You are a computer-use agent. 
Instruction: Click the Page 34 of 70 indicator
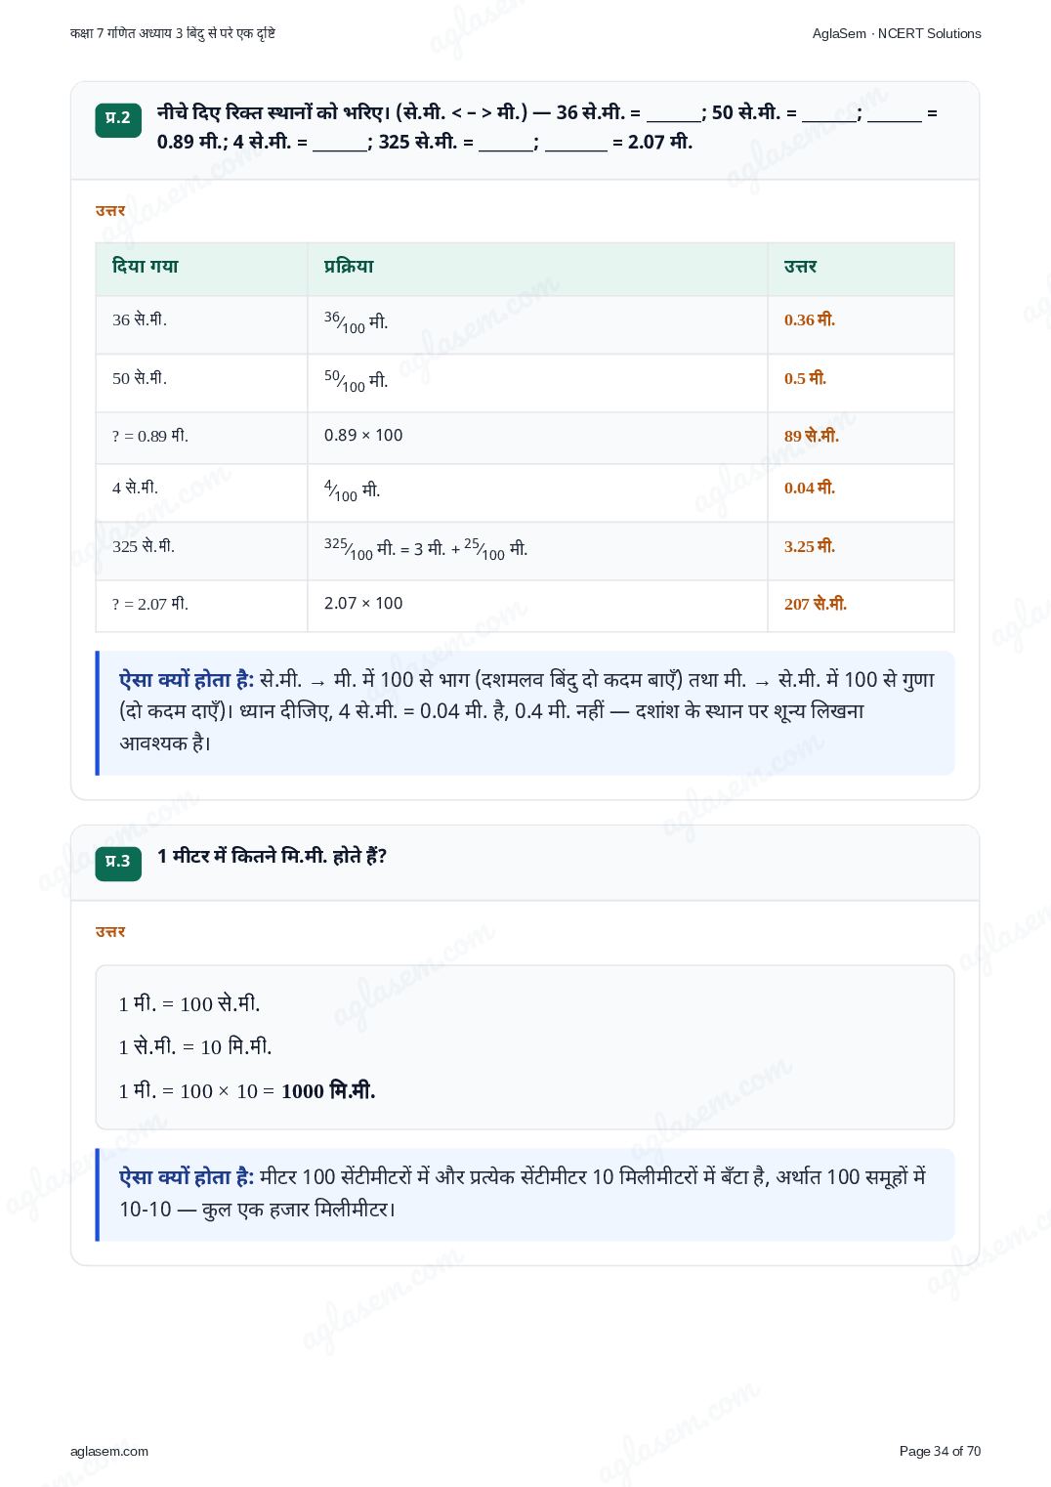tap(940, 1451)
